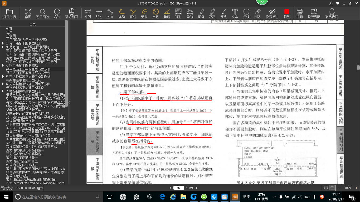Select the 云线 cloud line tool

[246, 13]
